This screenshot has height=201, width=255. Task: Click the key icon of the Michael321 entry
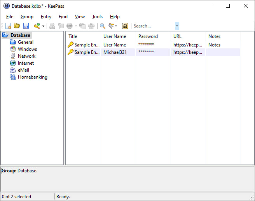(71, 52)
